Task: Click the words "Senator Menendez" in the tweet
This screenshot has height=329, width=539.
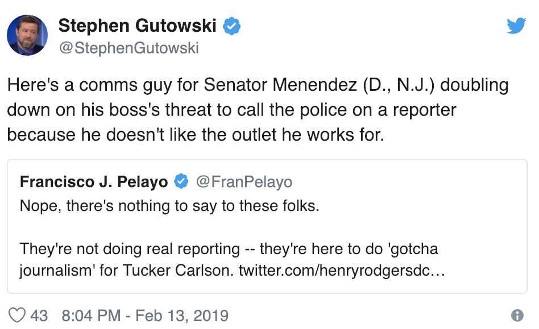Action: [x=280, y=85]
